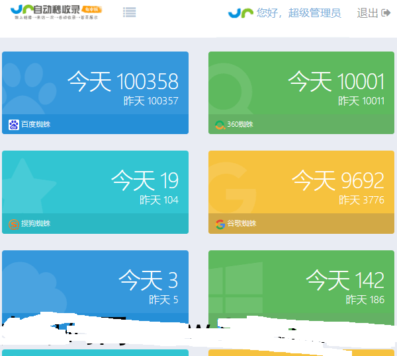397x356 pixels.
Task: Select the 昨天 100357 value
Action: 151,101
